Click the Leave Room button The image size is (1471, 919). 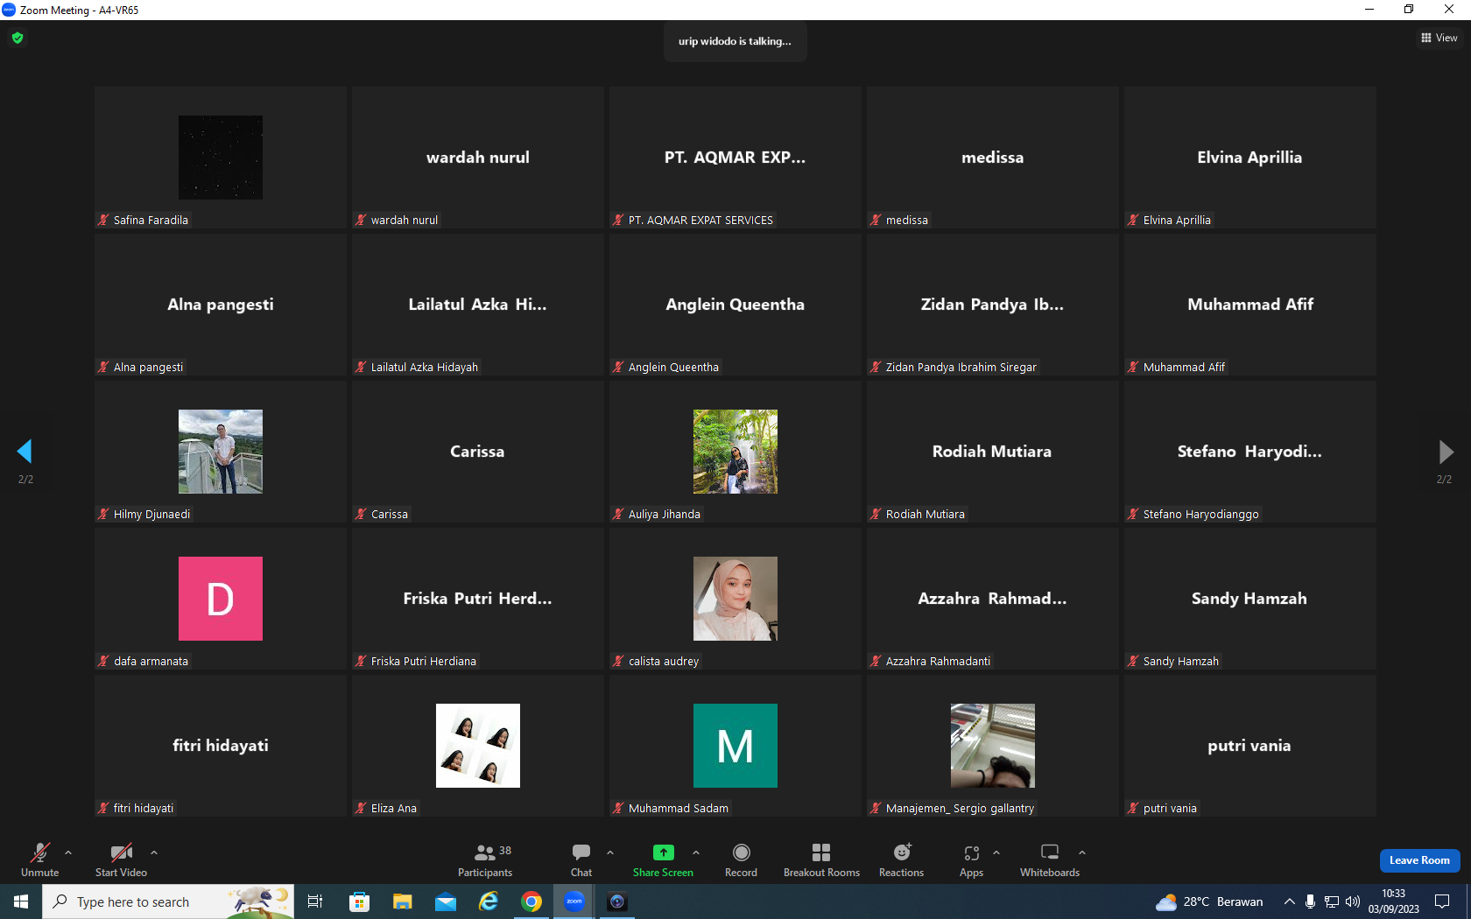(1419, 860)
